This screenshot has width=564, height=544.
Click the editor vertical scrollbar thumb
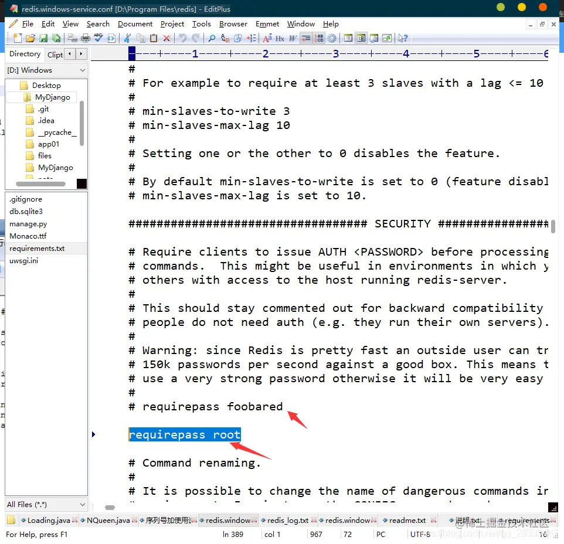point(553,227)
